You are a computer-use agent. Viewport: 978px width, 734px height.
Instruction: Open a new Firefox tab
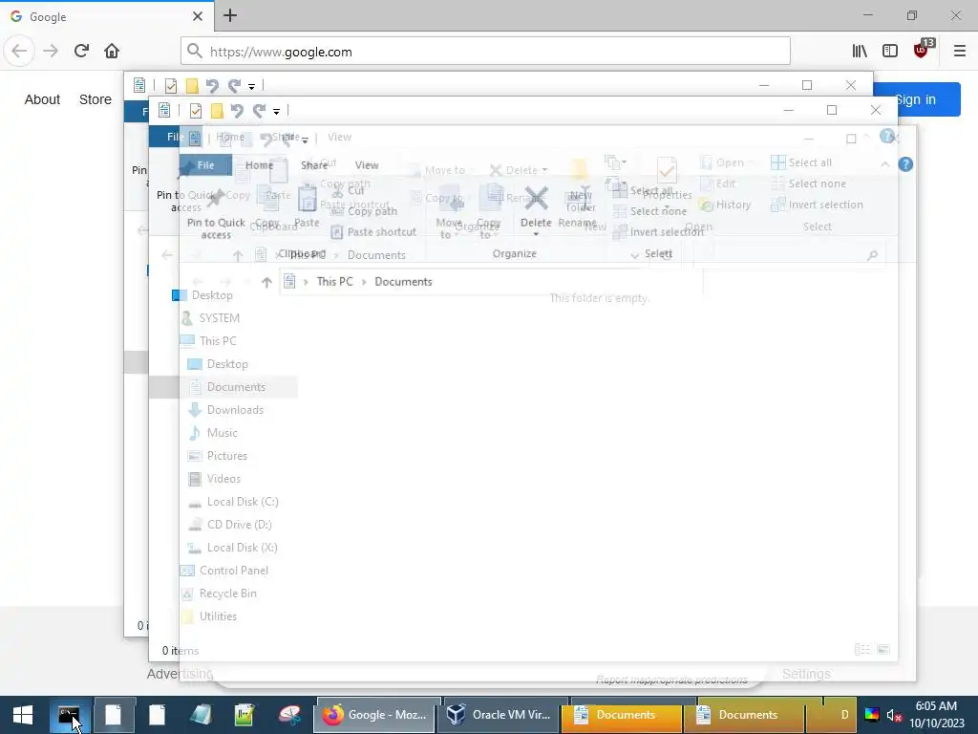[230, 15]
